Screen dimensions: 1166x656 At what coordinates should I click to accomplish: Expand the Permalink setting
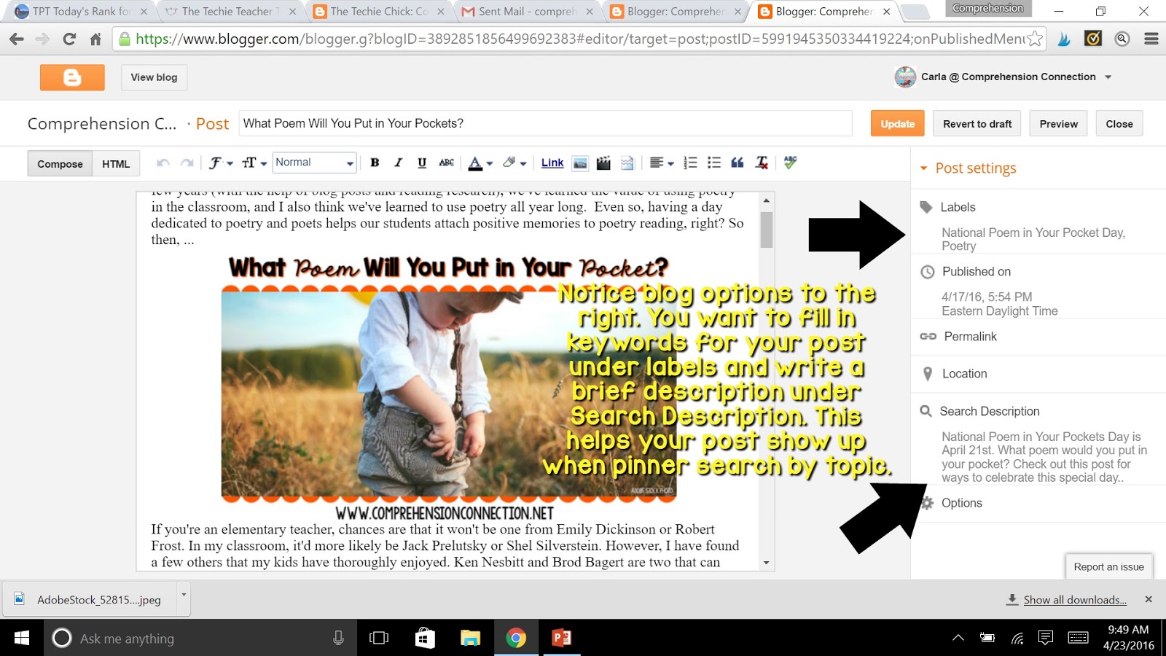970,337
